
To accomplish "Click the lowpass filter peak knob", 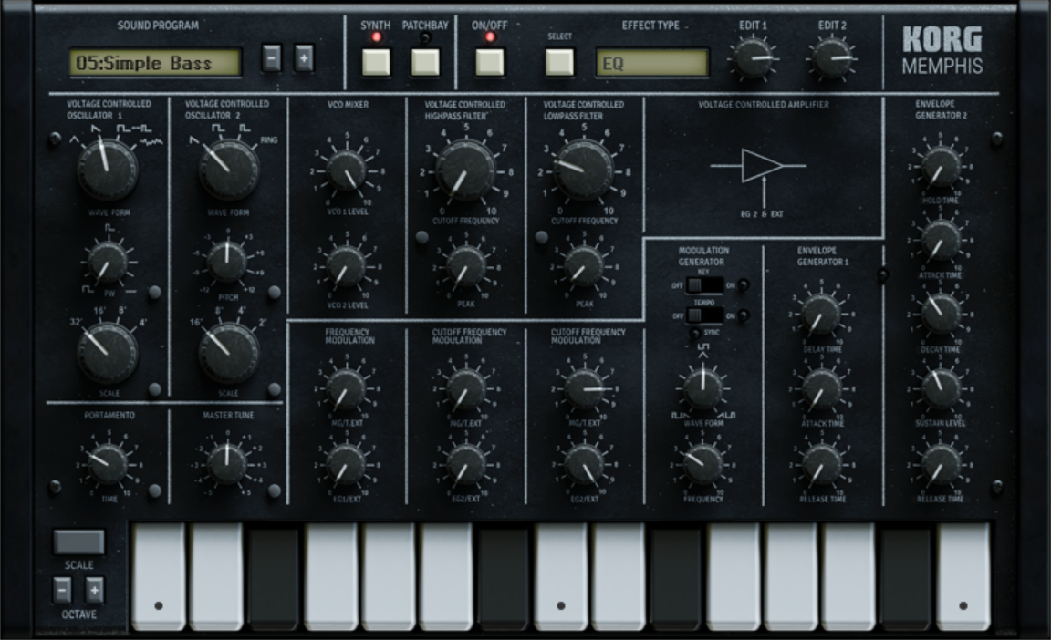I will pyautogui.click(x=584, y=265).
